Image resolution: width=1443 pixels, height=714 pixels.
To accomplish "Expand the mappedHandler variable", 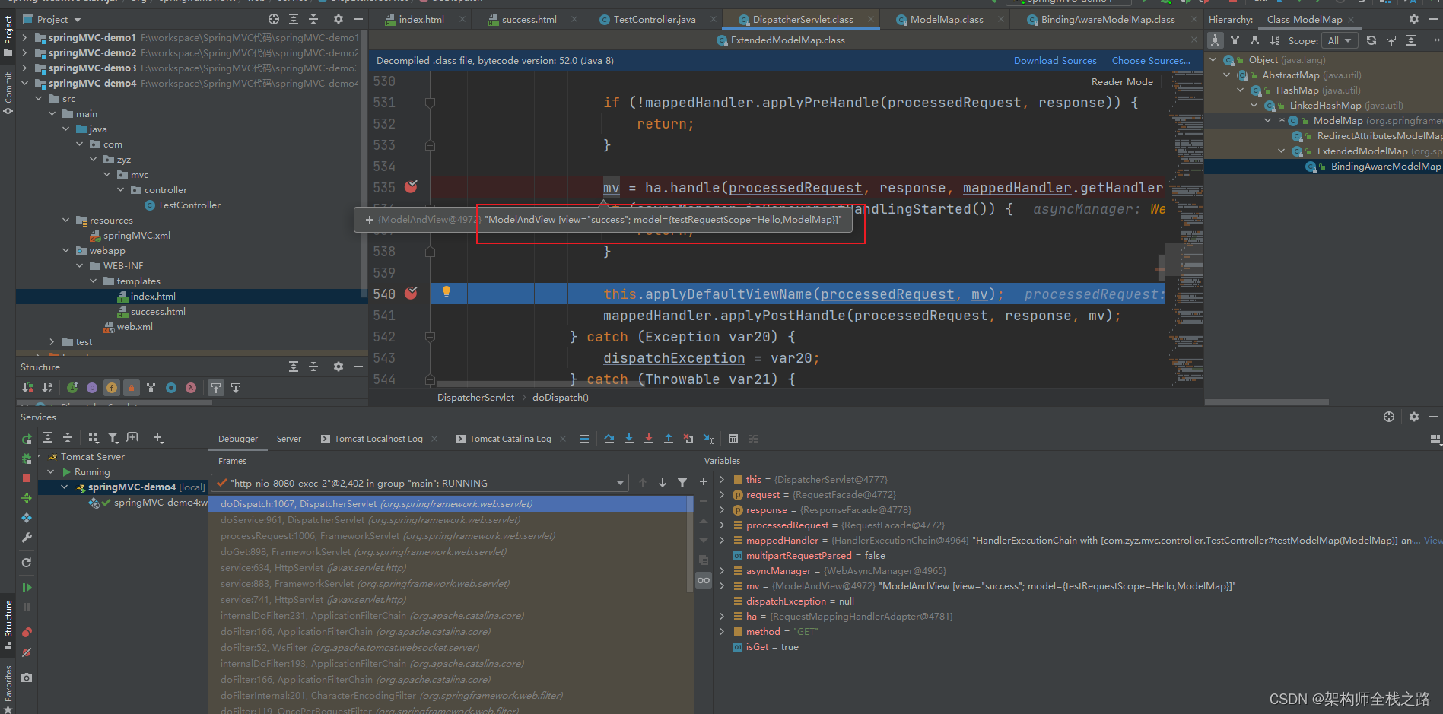I will (722, 540).
